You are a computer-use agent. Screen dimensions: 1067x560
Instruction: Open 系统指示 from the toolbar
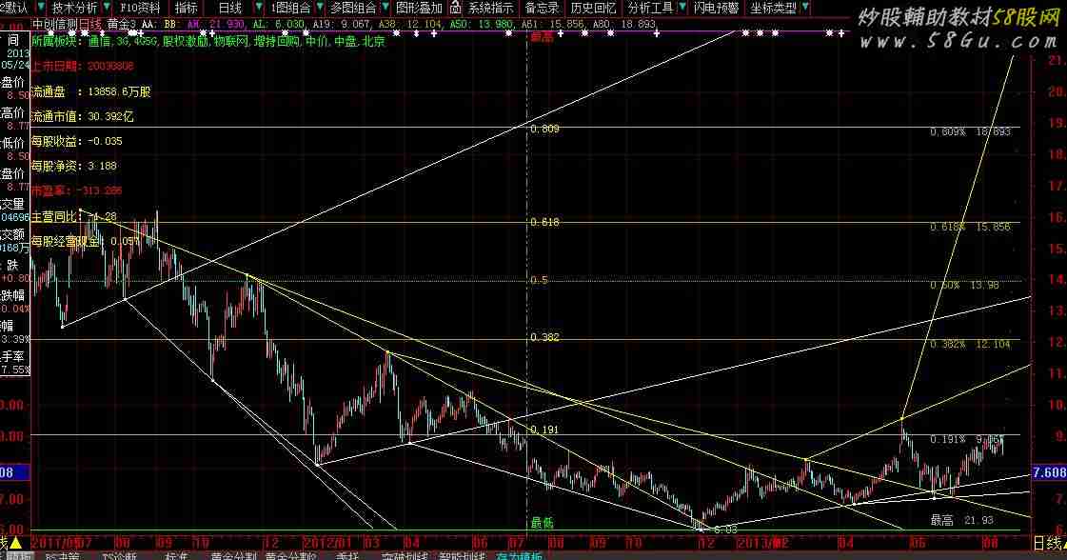coord(490,8)
